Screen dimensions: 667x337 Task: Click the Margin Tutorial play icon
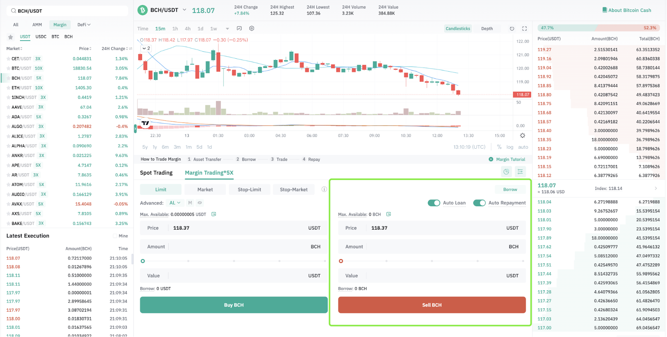pyautogui.click(x=491, y=159)
